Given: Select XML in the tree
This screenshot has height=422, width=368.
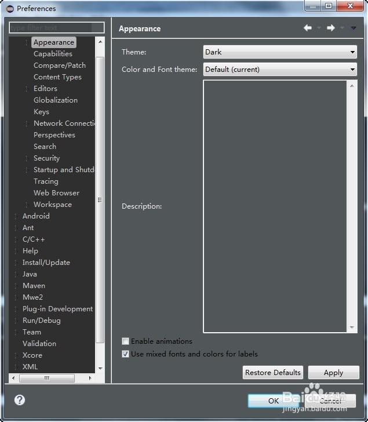Looking at the screenshot, I should (x=30, y=366).
